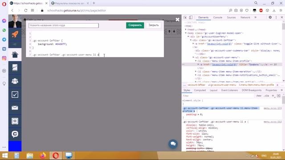This screenshot has width=285, height=160.
Task: Open DevTools three-dot customize menu
Action: (276, 17)
